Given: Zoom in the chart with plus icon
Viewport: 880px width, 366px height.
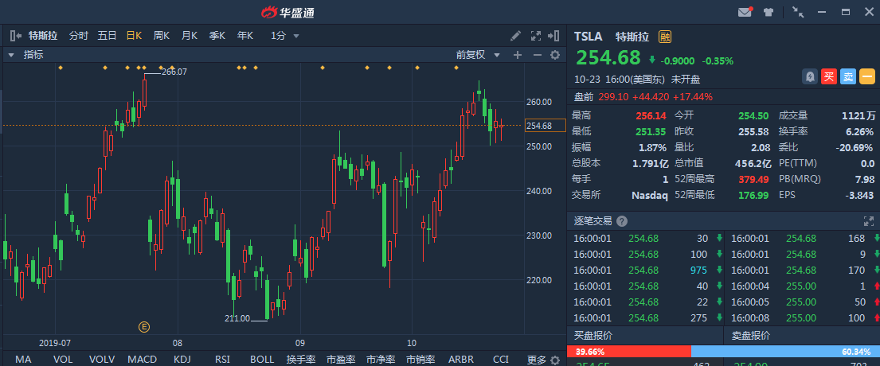Looking at the screenshot, I should point(518,55).
